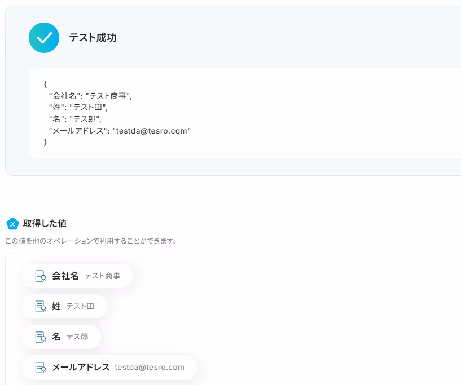Click the closing brace of the JSON output
This screenshot has width=461, height=385.
coord(45,143)
